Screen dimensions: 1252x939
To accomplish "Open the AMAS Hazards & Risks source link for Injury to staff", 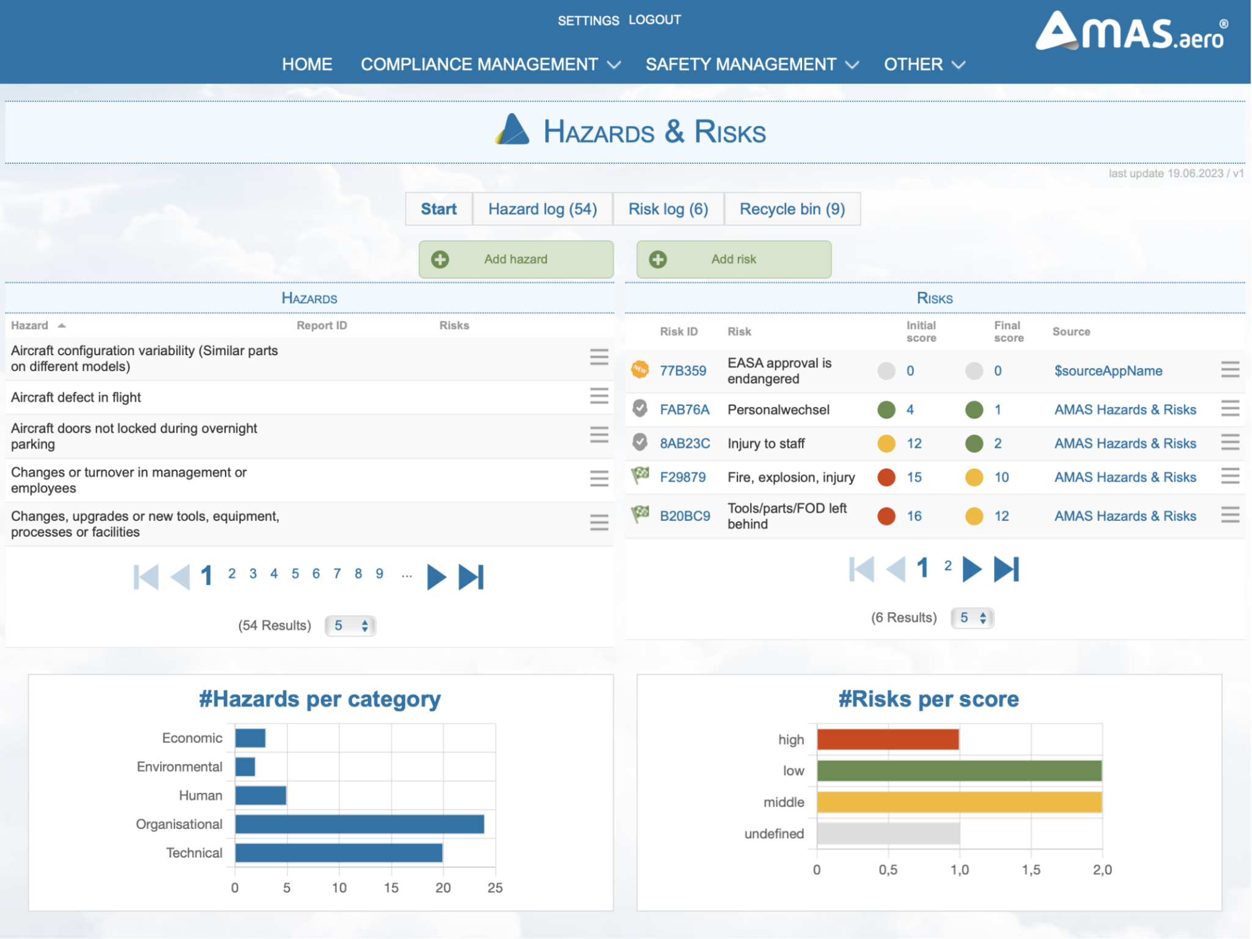I will [x=1125, y=443].
